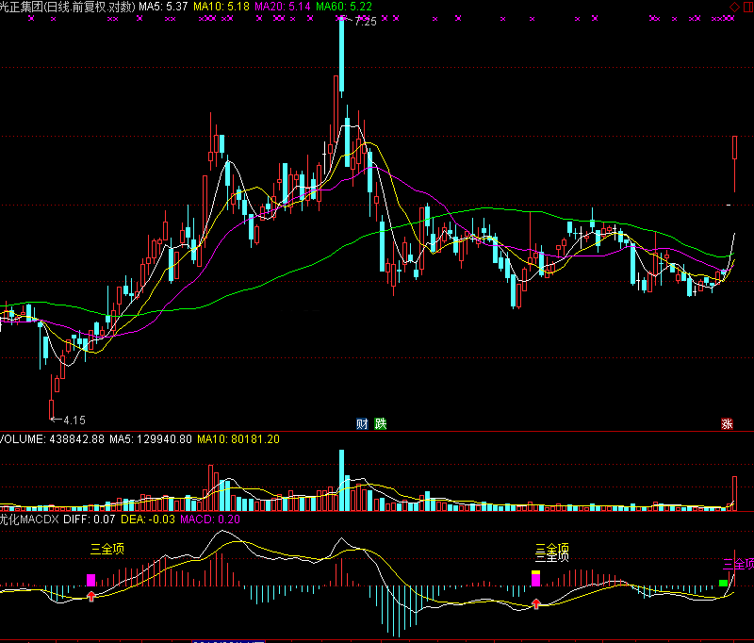Click the first red buy arrow in MACD panel
The height and width of the screenshot is (643, 754).
pos(91,597)
